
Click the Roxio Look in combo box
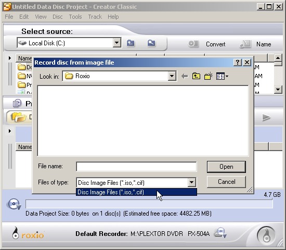point(119,76)
